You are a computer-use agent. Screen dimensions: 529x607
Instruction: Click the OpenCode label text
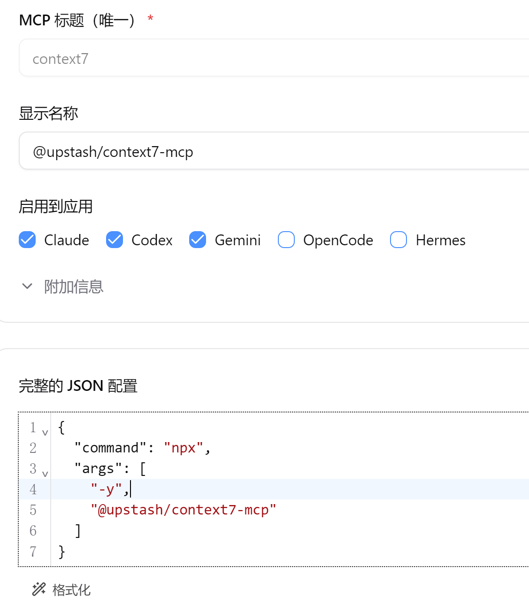(338, 240)
